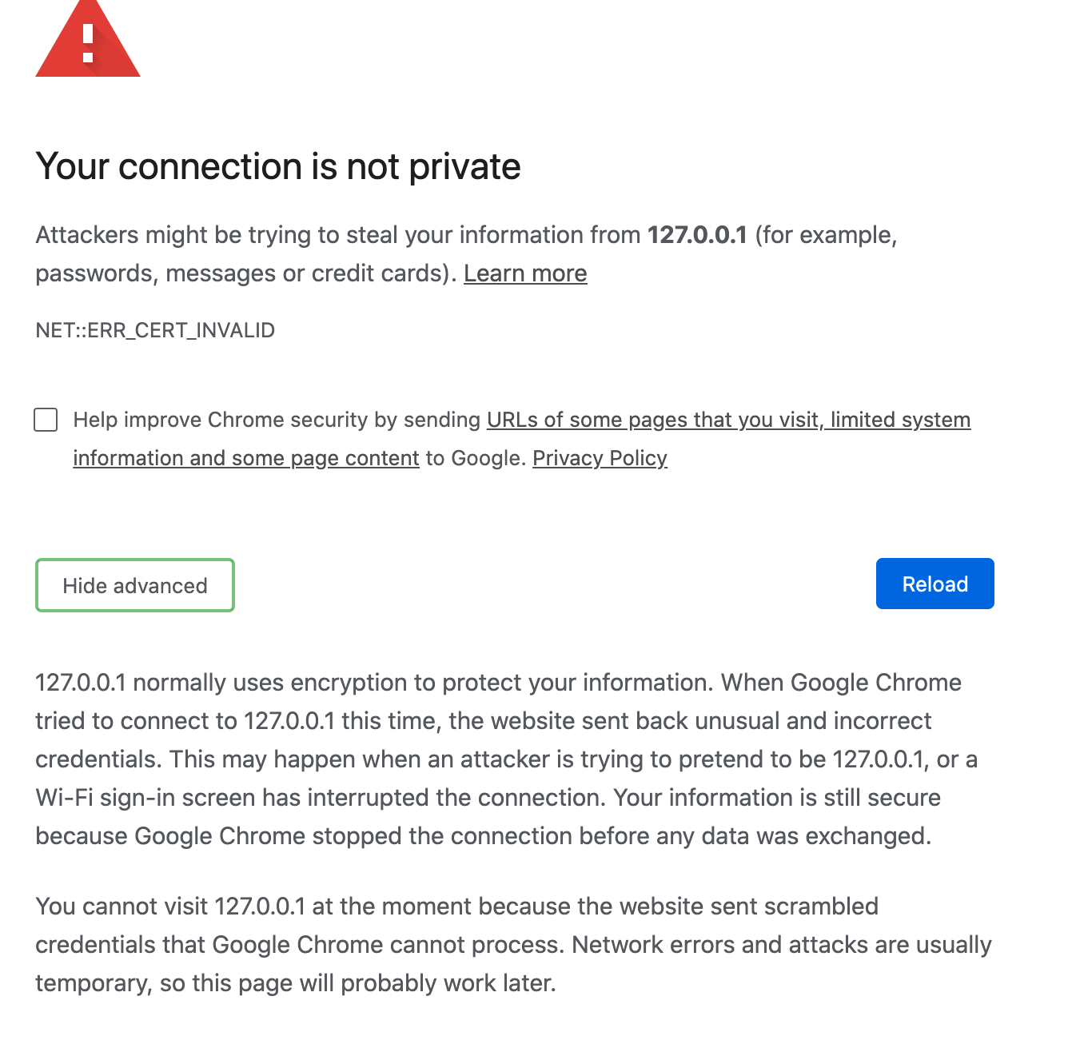Open the Learn more link
The width and height of the screenshot is (1076, 1052).
[x=526, y=273]
